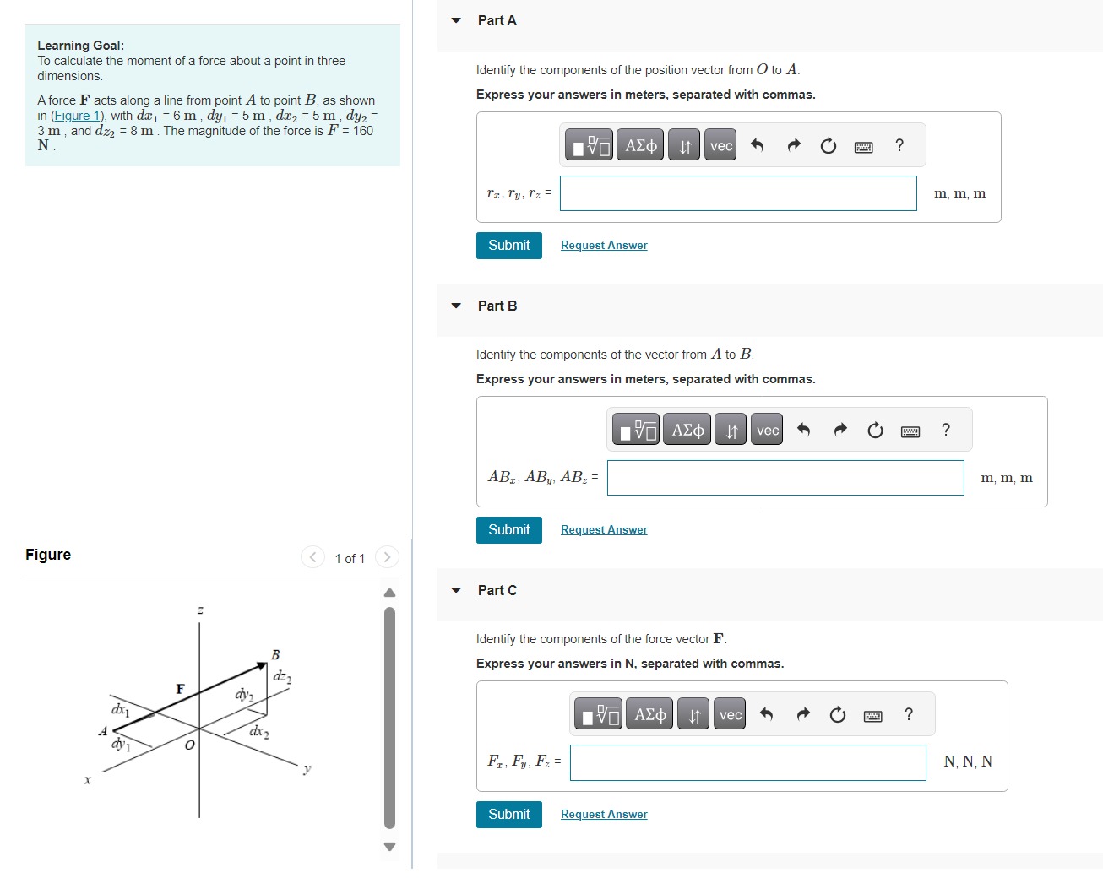Submit the Part A answer

508,245
